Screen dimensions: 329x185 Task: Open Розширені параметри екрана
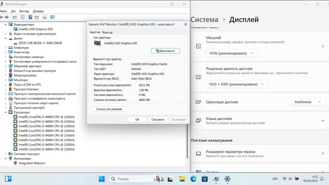(260, 153)
